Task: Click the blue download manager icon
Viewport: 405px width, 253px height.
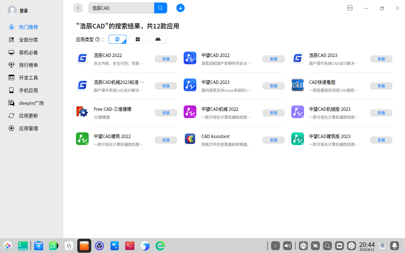Action: click(x=180, y=8)
